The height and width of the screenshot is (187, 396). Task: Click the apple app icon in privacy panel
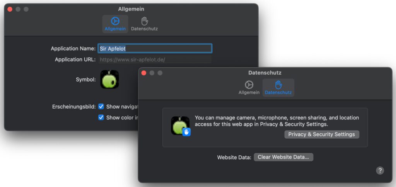click(179, 125)
